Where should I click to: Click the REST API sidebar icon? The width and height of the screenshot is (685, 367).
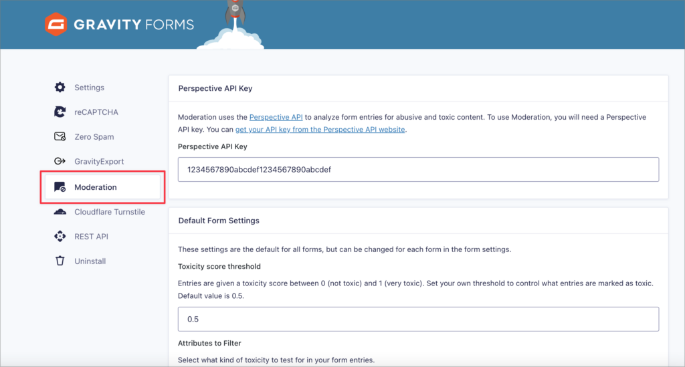pos(60,236)
